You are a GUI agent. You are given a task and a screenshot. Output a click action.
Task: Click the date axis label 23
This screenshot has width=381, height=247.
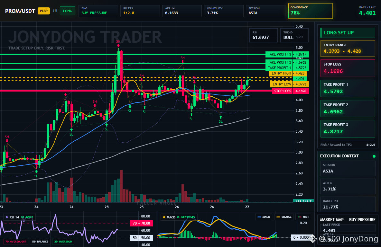(x=1, y=207)
